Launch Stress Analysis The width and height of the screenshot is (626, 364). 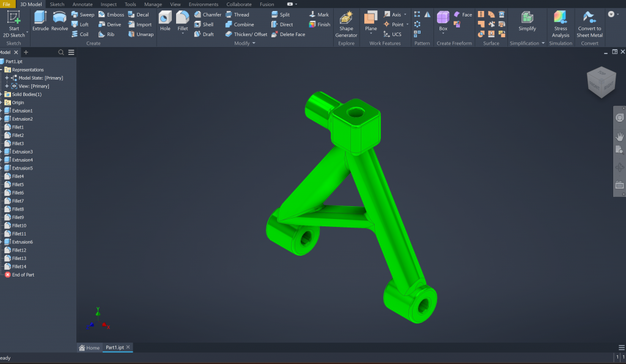pos(561,23)
